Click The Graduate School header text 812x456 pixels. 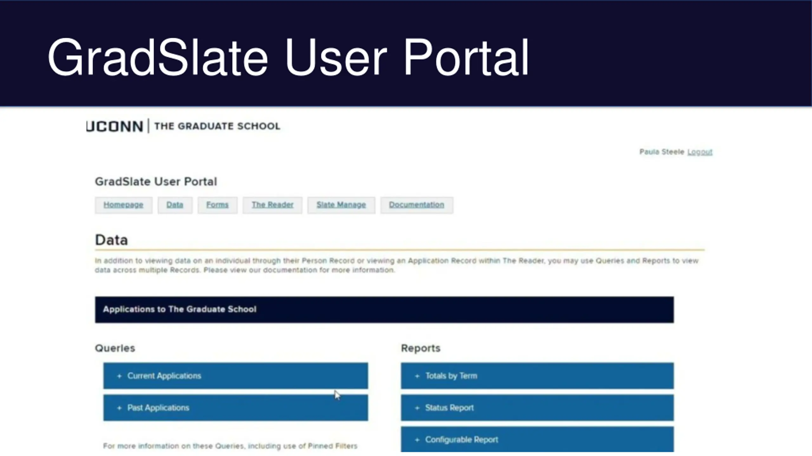click(217, 126)
